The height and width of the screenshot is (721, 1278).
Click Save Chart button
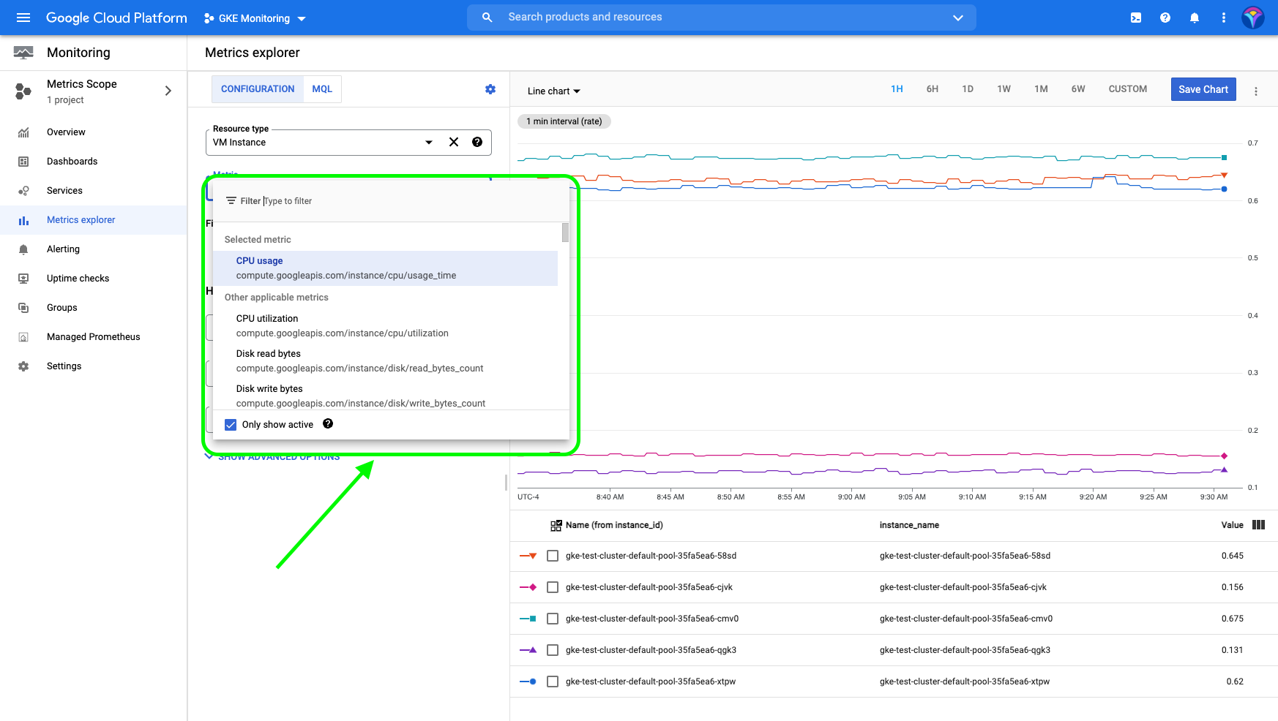[x=1203, y=89]
